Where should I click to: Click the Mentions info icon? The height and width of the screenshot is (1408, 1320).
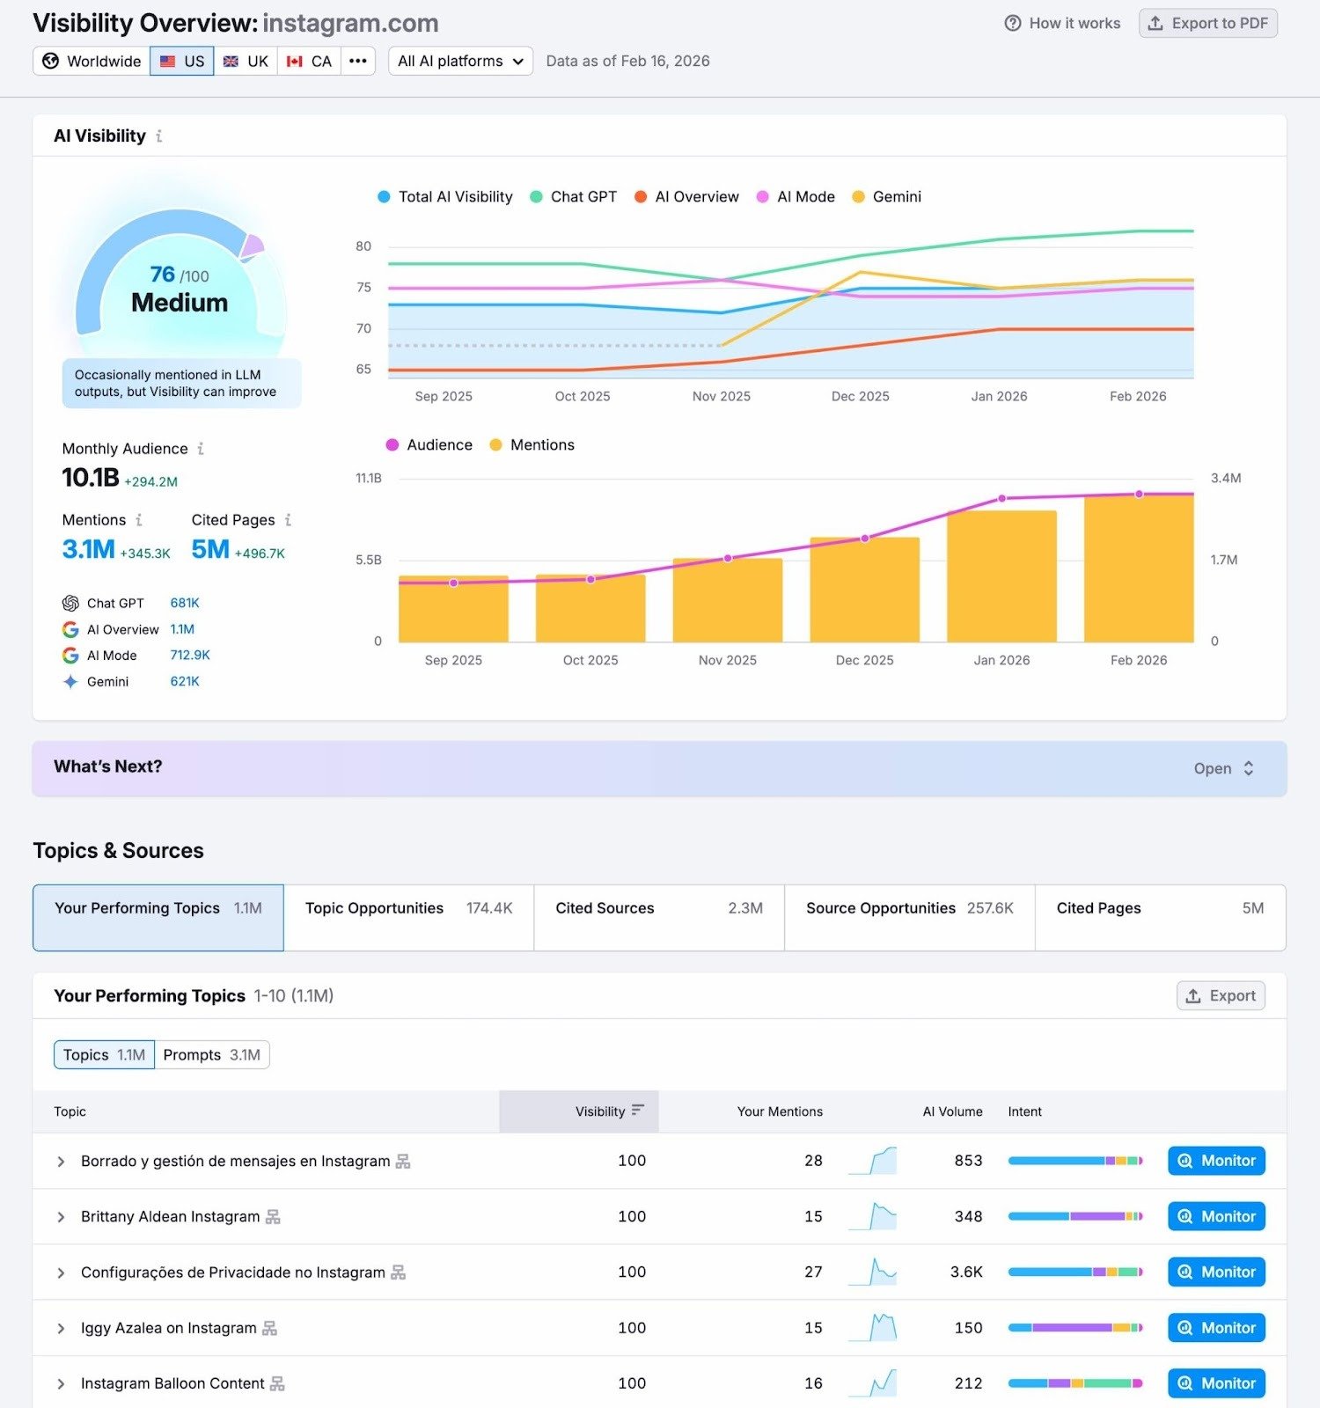click(x=138, y=520)
